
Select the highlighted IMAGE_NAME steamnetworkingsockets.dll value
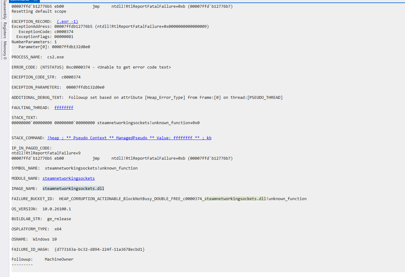73,188
